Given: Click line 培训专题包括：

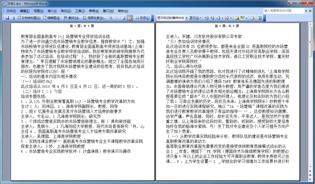Looking at the screenshot, I should coord(34,96).
